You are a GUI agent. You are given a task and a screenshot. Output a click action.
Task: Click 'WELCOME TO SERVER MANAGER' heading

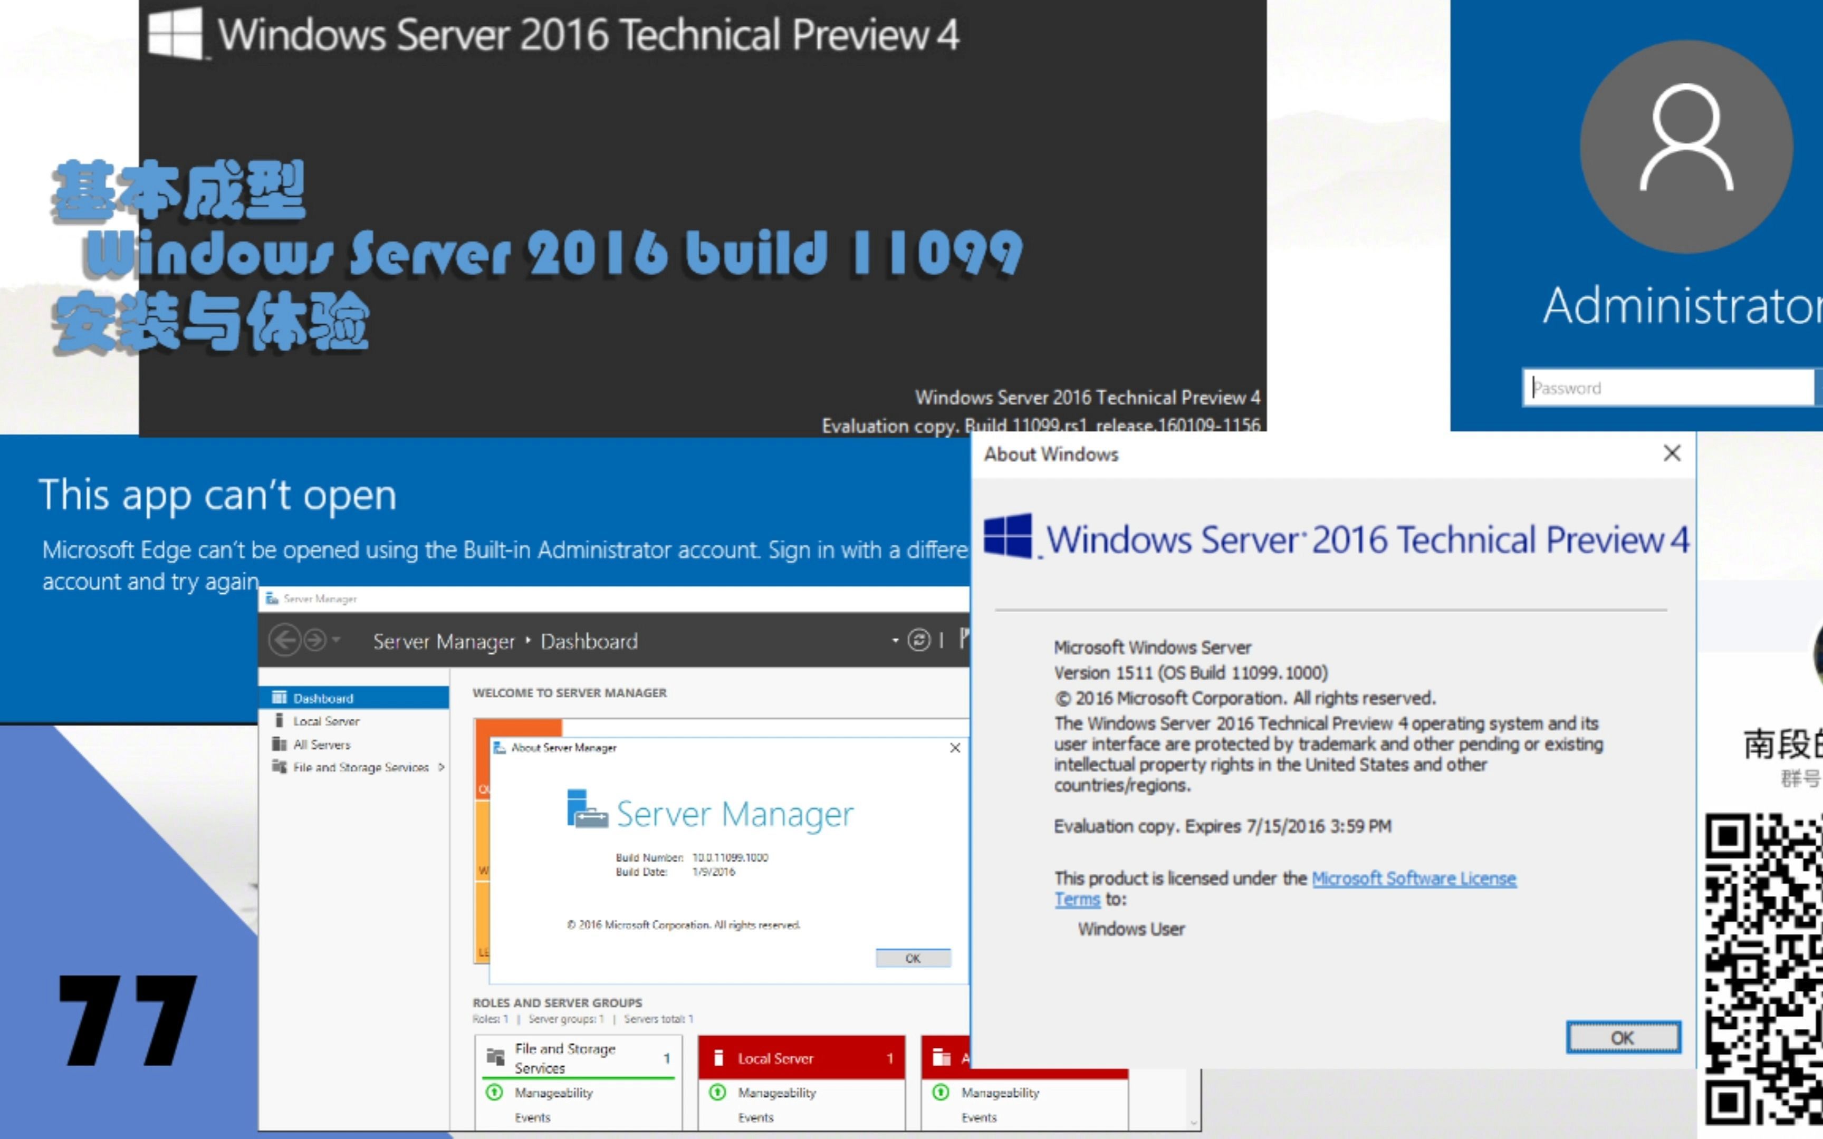[570, 692]
